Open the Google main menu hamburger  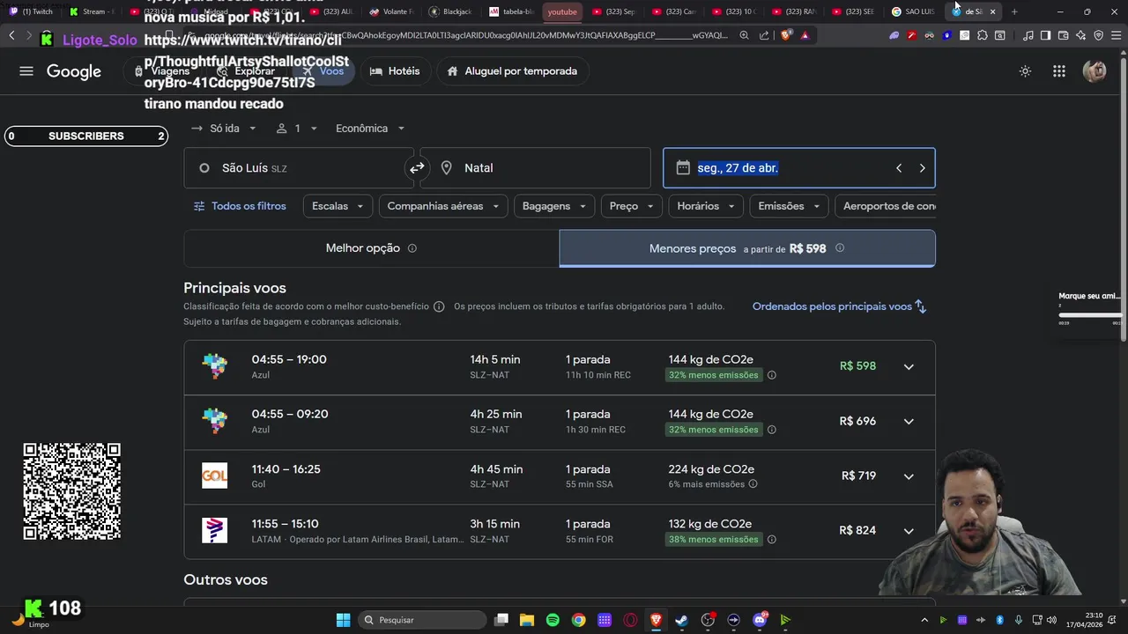click(x=26, y=71)
